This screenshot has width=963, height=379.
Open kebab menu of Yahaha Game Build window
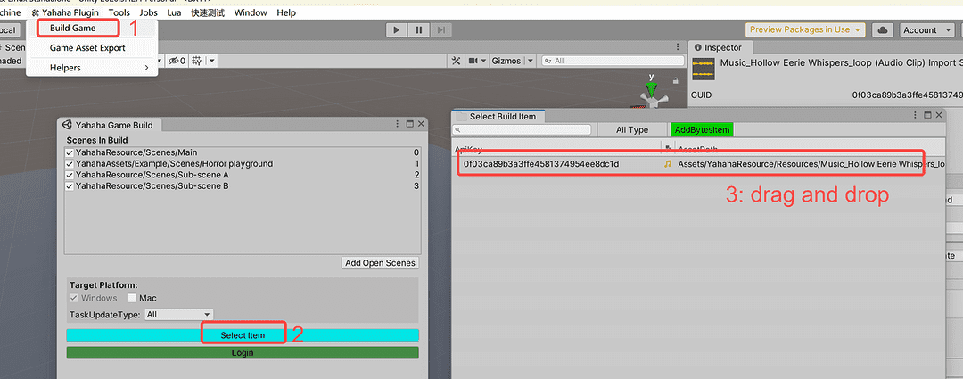[397, 124]
